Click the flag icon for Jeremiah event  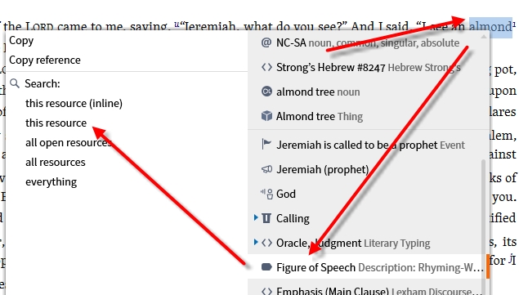[x=266, y=145]
